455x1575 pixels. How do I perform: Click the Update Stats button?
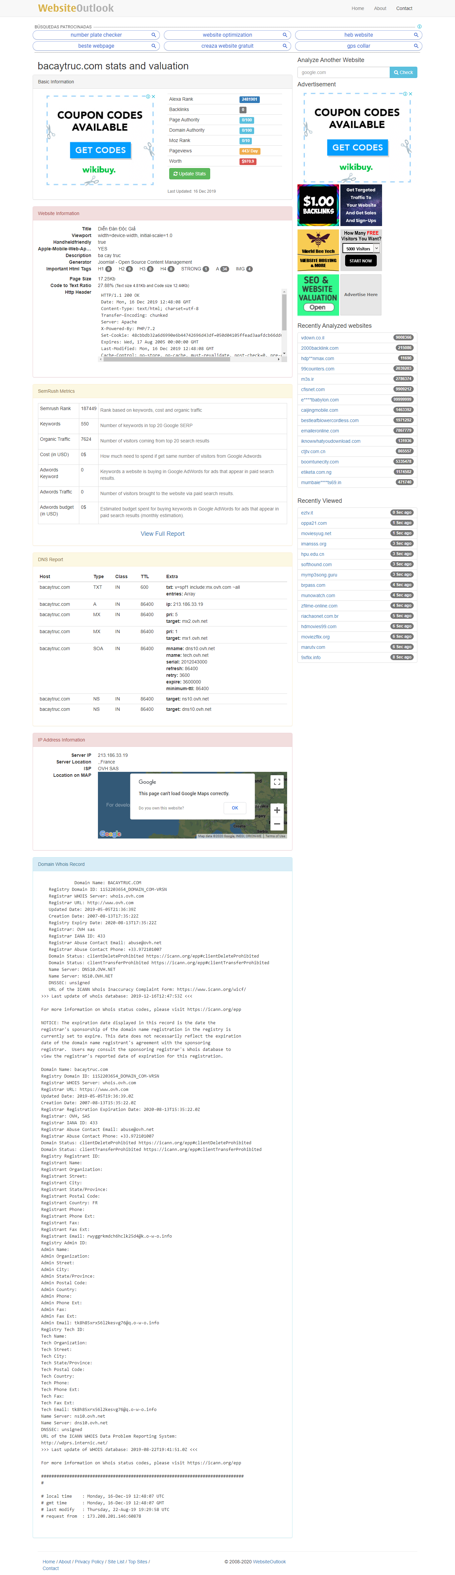point(189,174)
